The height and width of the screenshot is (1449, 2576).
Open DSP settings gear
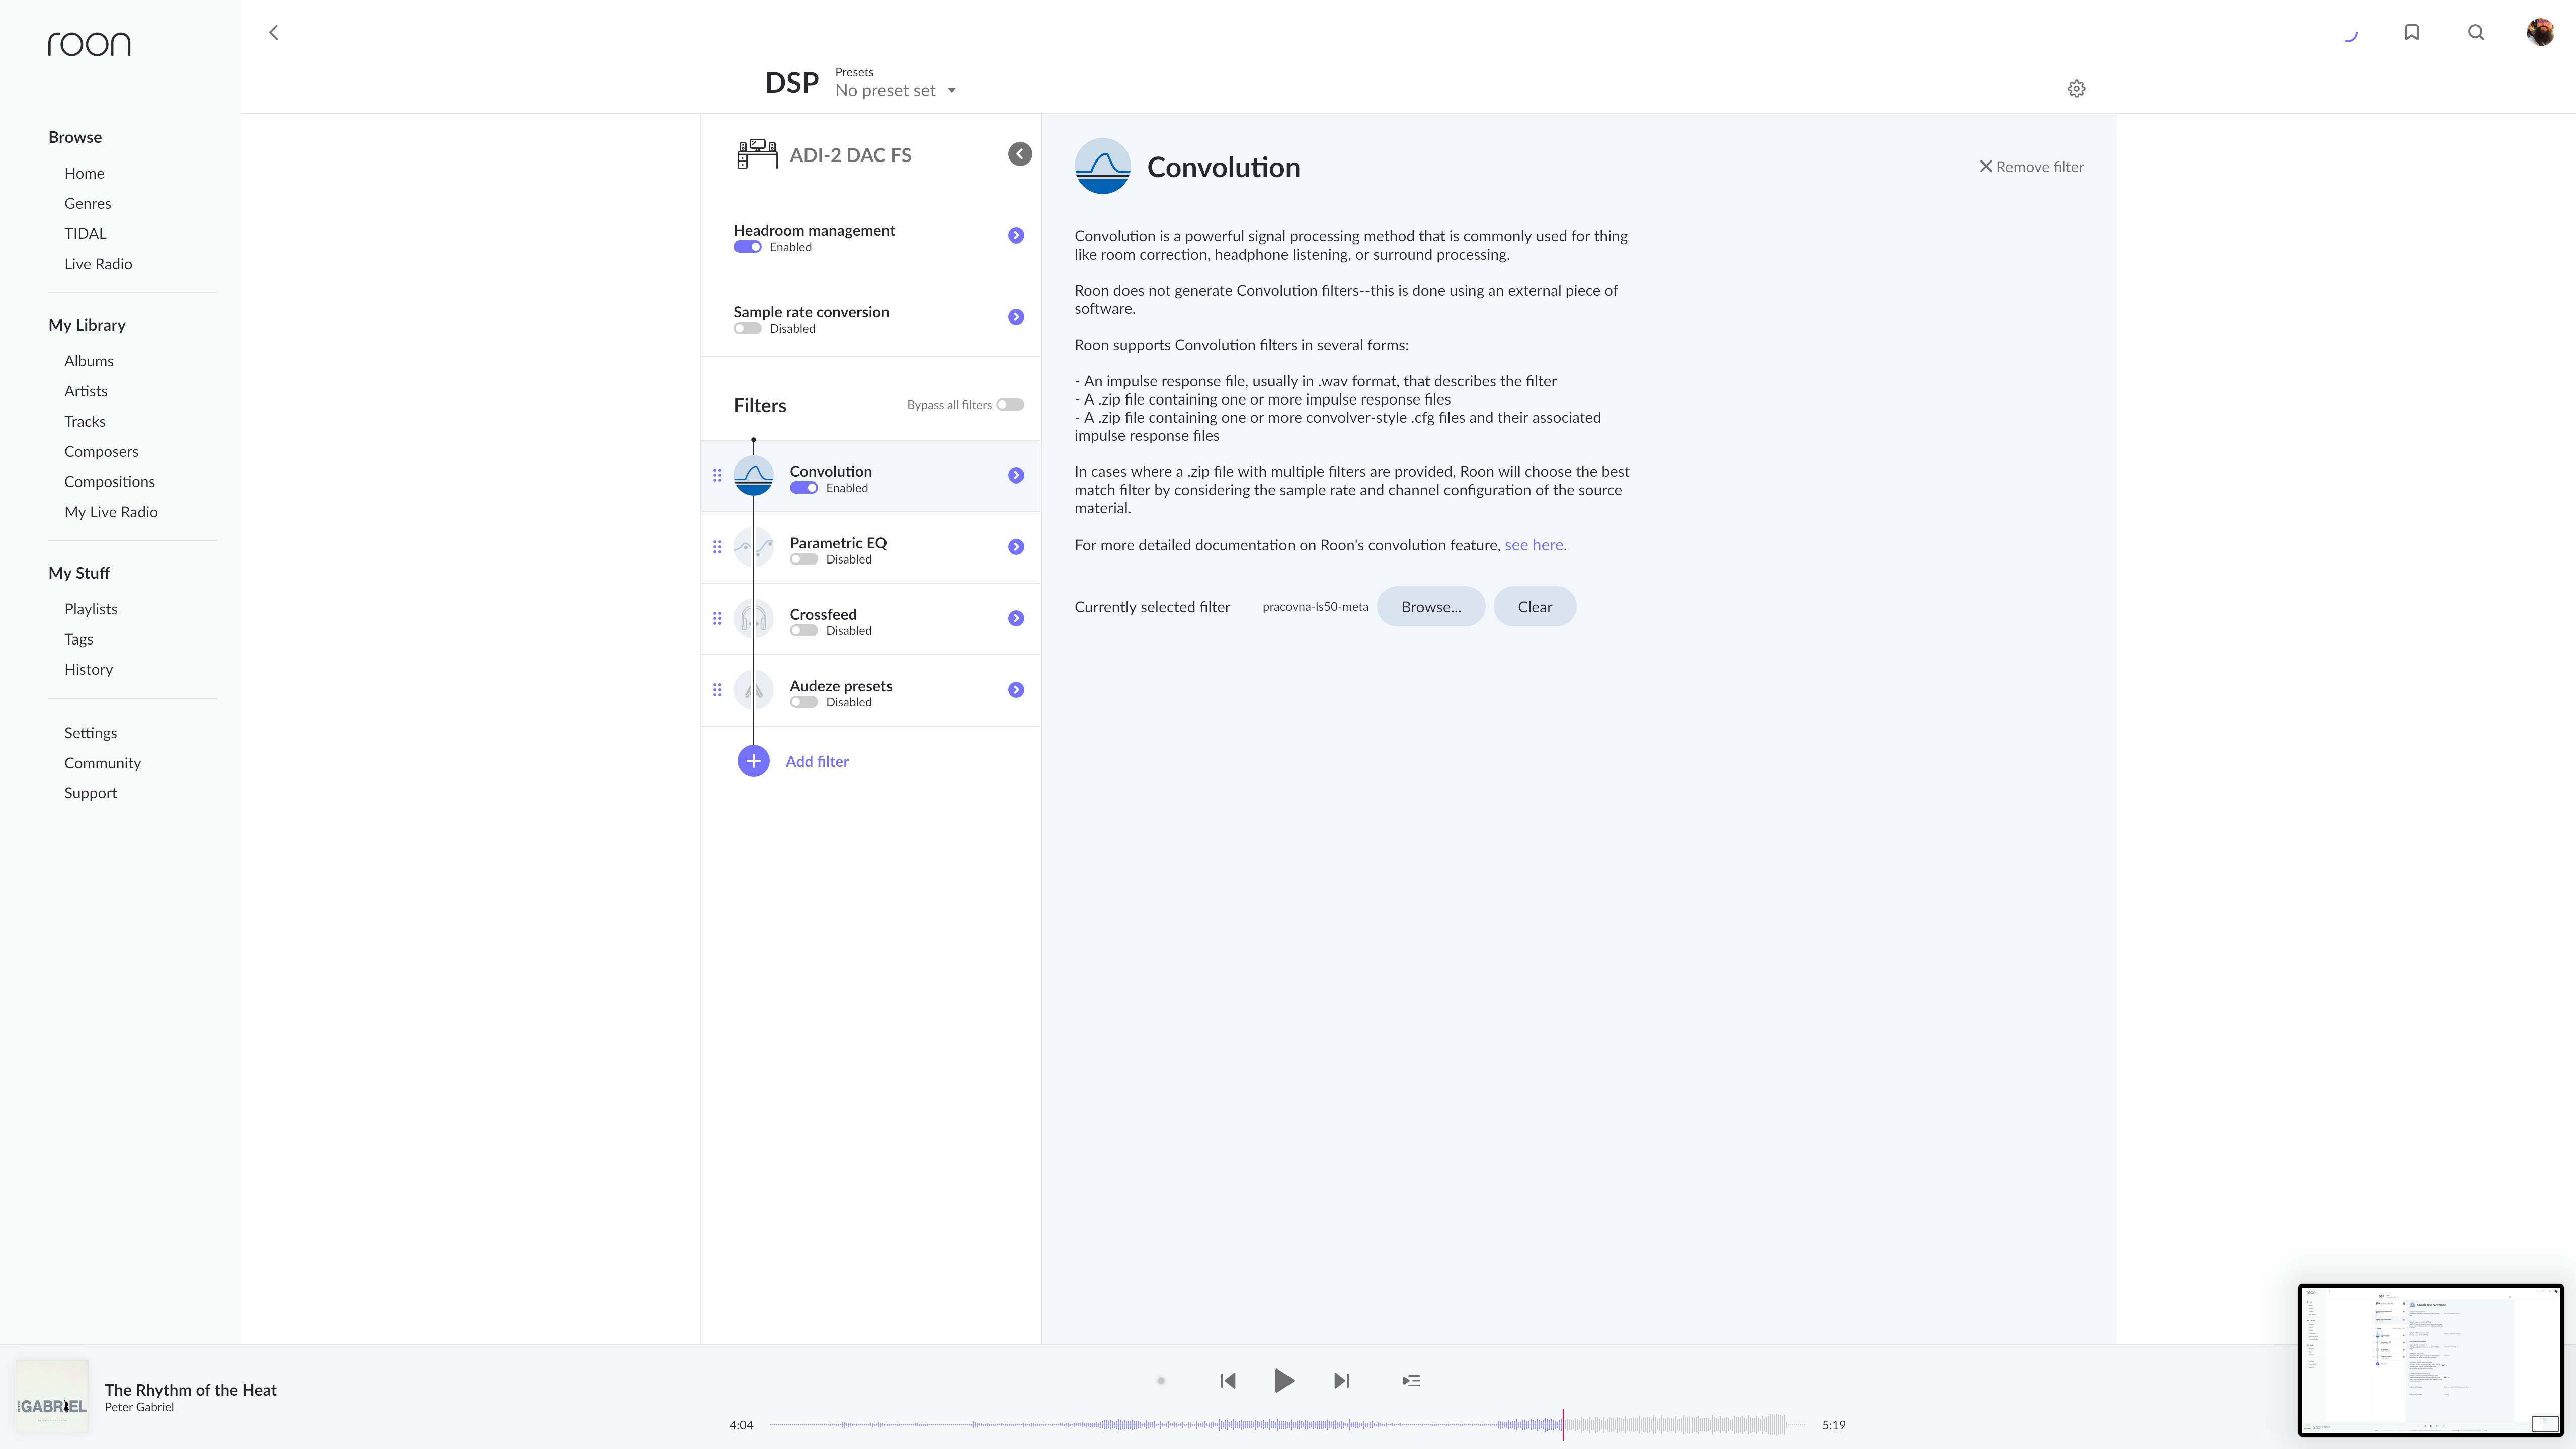tap(2077, 88)
